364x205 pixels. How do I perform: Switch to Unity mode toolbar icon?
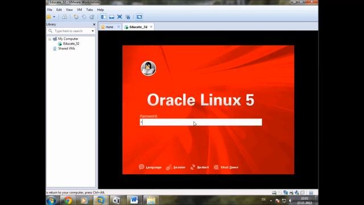[x=128, y=17]
